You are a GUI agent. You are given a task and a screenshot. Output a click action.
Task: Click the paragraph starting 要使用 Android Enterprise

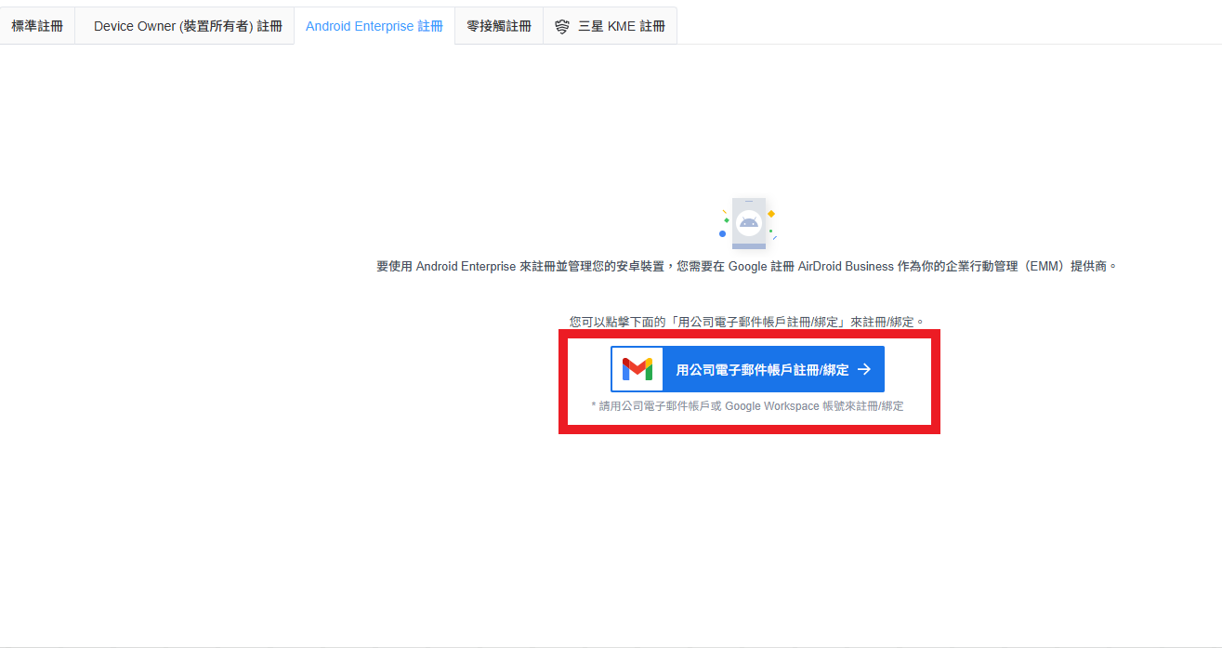pyautogui.click(x=747, y=266)
